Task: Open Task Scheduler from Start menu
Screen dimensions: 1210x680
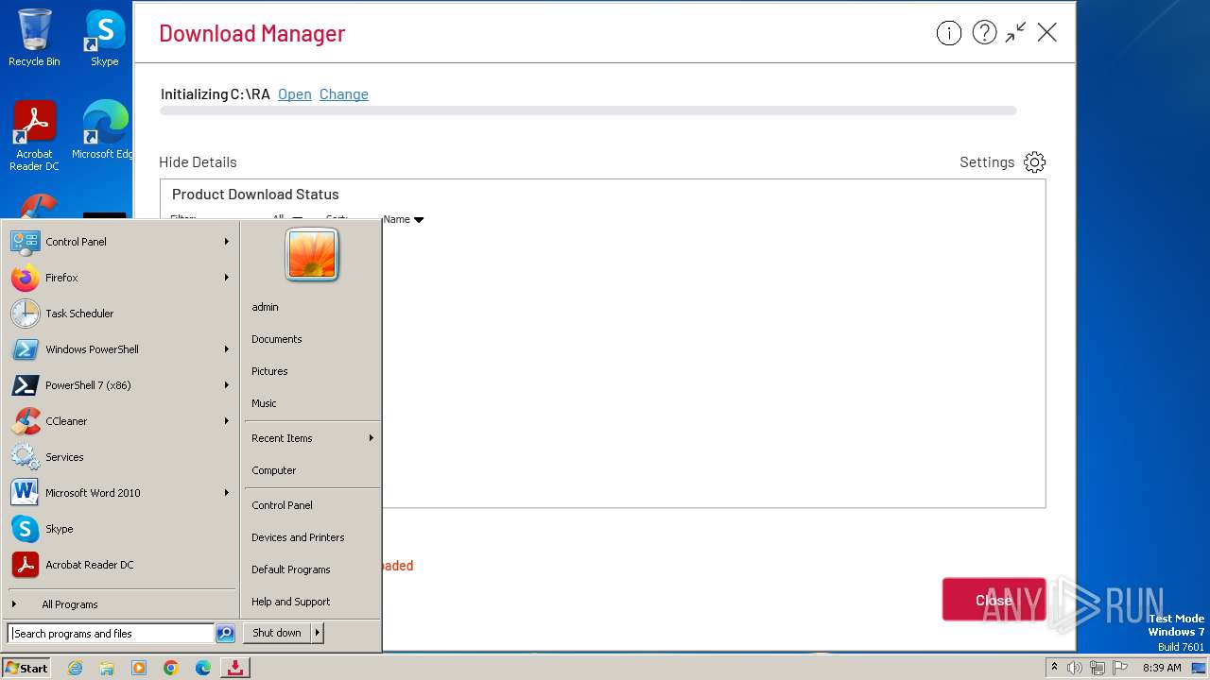Action: (x=120, y=314)
